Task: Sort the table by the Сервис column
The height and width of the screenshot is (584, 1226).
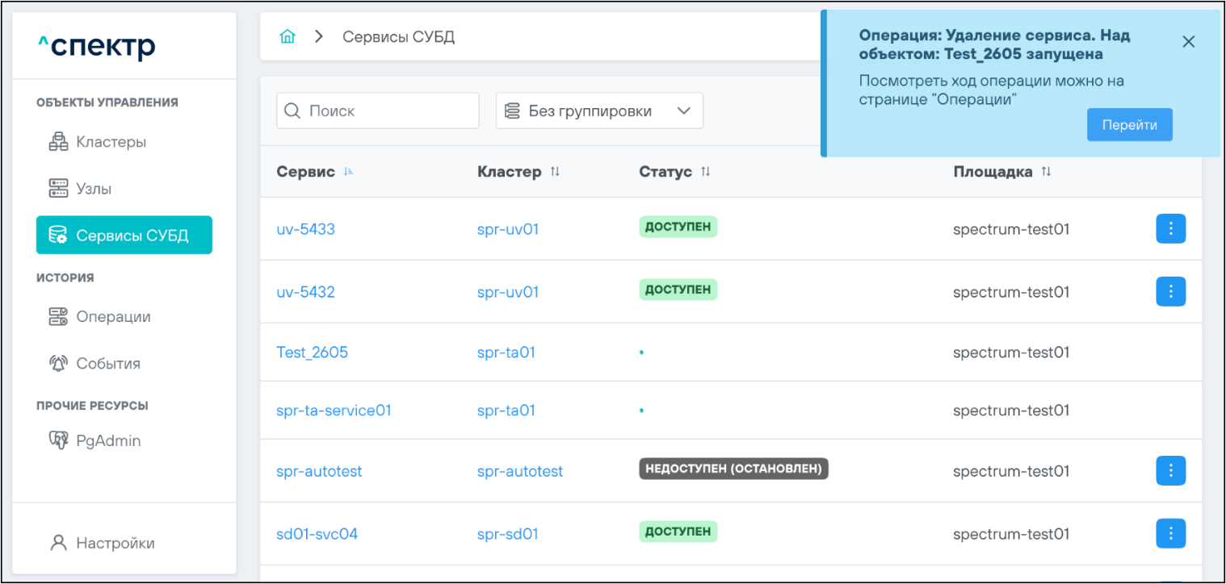Action: click(x=349, y=172)
